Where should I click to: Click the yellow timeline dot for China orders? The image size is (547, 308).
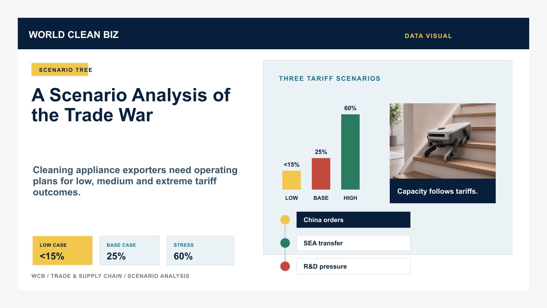(x=285, y=220)
